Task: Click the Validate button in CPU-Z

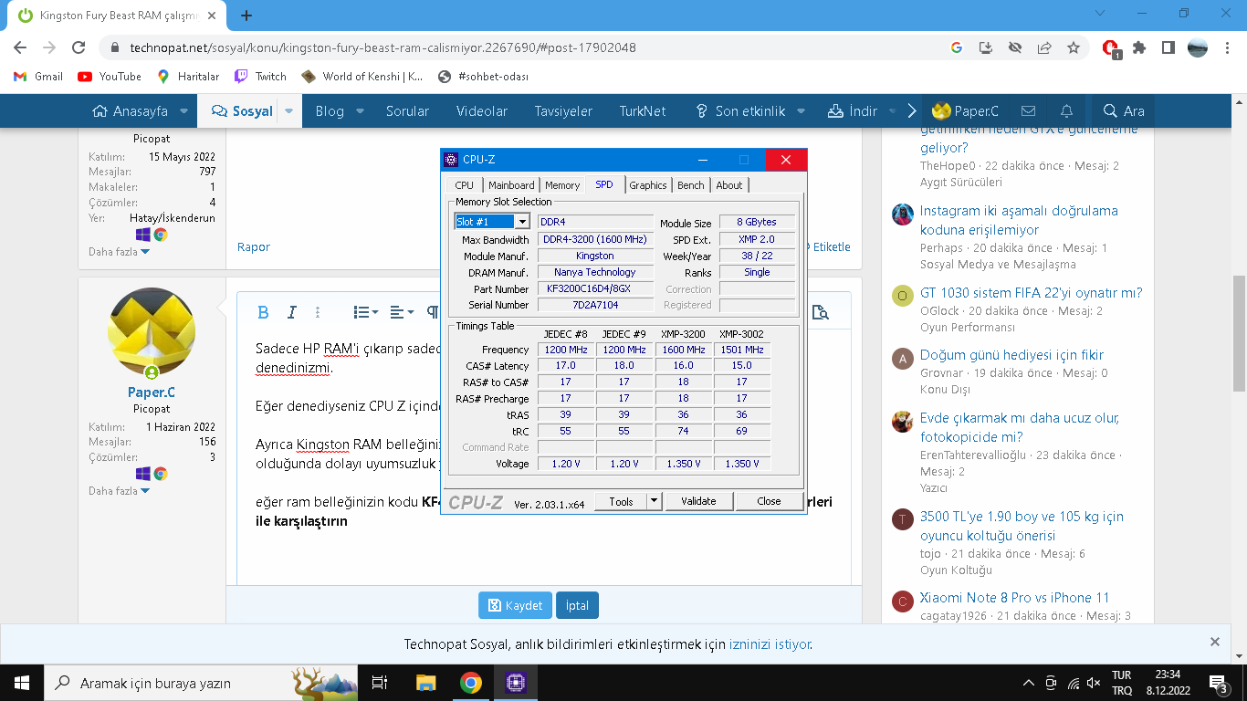Action: [x=698, y=501]
